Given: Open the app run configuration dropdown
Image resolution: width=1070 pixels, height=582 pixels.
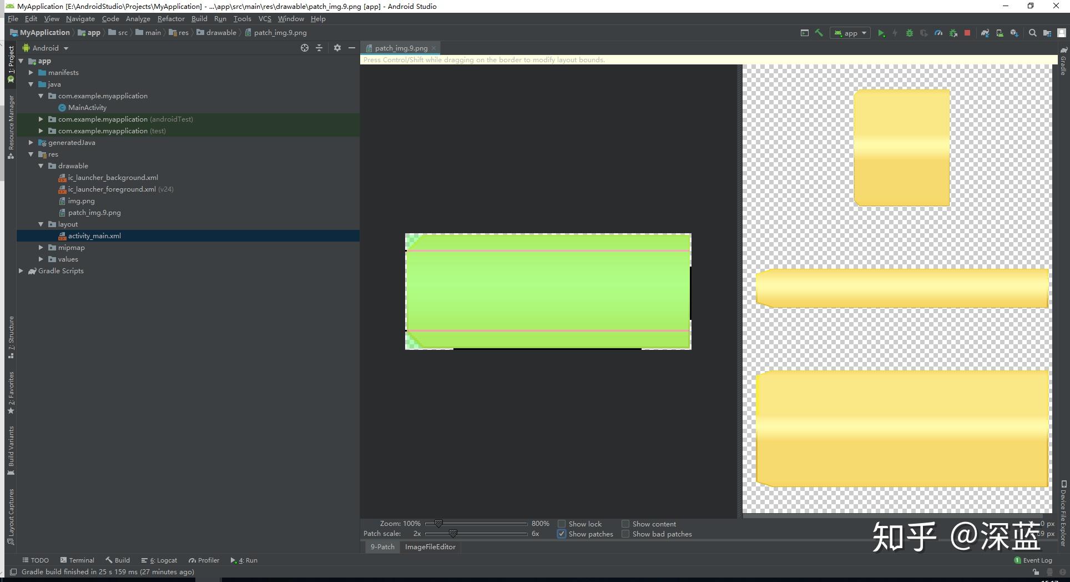Looking at the screenshot, I should point(850,33).
